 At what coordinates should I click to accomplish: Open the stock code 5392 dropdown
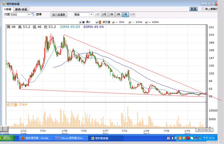coord(29,14)
